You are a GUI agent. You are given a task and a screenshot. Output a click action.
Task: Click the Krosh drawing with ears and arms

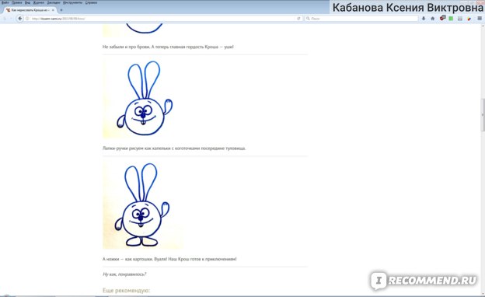tap(143, 99)
